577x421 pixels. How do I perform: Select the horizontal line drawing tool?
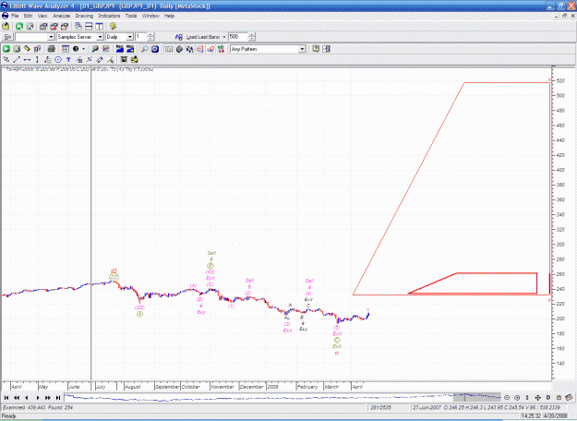tap(27, 59)
